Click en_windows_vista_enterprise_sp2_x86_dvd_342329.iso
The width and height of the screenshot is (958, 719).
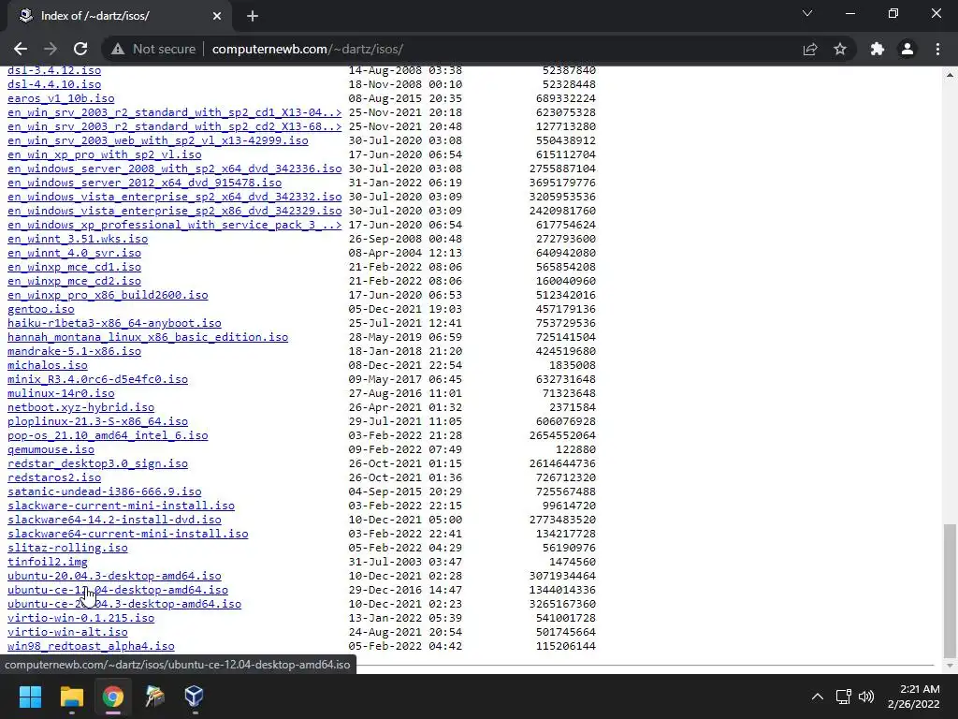(x=175, y=211)
